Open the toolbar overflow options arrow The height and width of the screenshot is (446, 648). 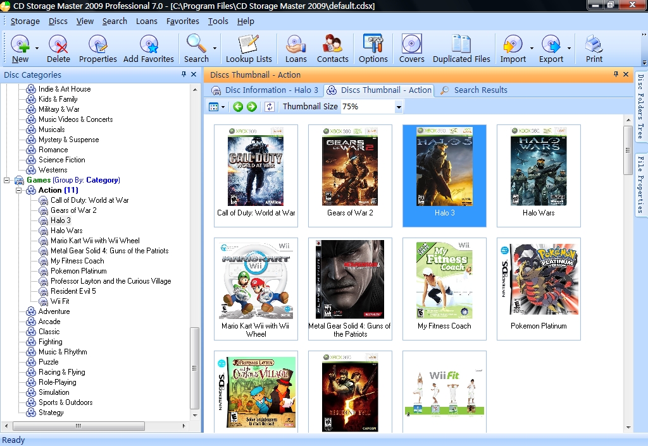click(x=644, y=62)
